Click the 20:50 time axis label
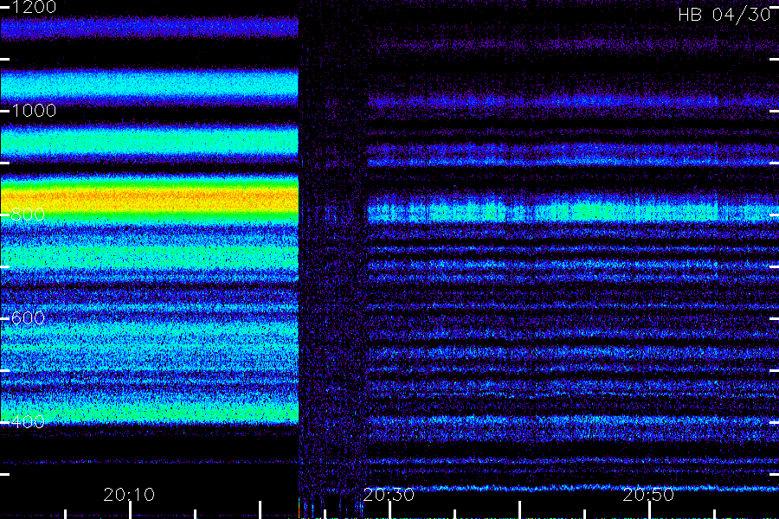Image resolution: width=779 pixels, height=519 pixels. pyautogui.click(x=648, y=494)
